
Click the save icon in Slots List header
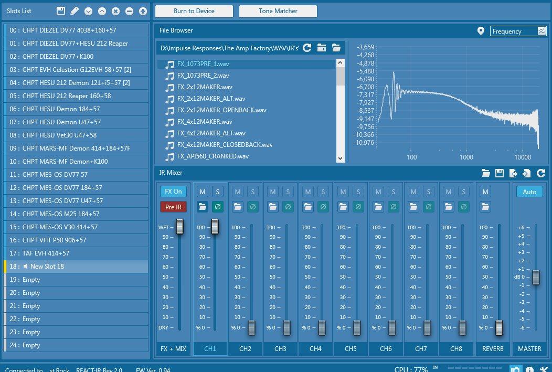coord(61,11)
